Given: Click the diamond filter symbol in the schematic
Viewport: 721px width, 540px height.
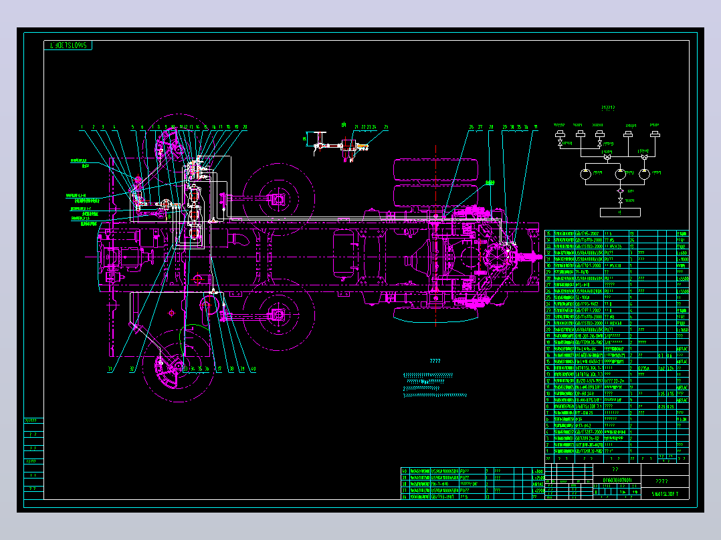Looking at the screenshot, I should [x=620, y=191].
